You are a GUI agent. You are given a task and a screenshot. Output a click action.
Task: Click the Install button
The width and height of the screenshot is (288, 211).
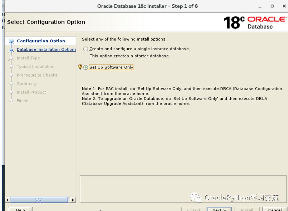pos(247,209)
